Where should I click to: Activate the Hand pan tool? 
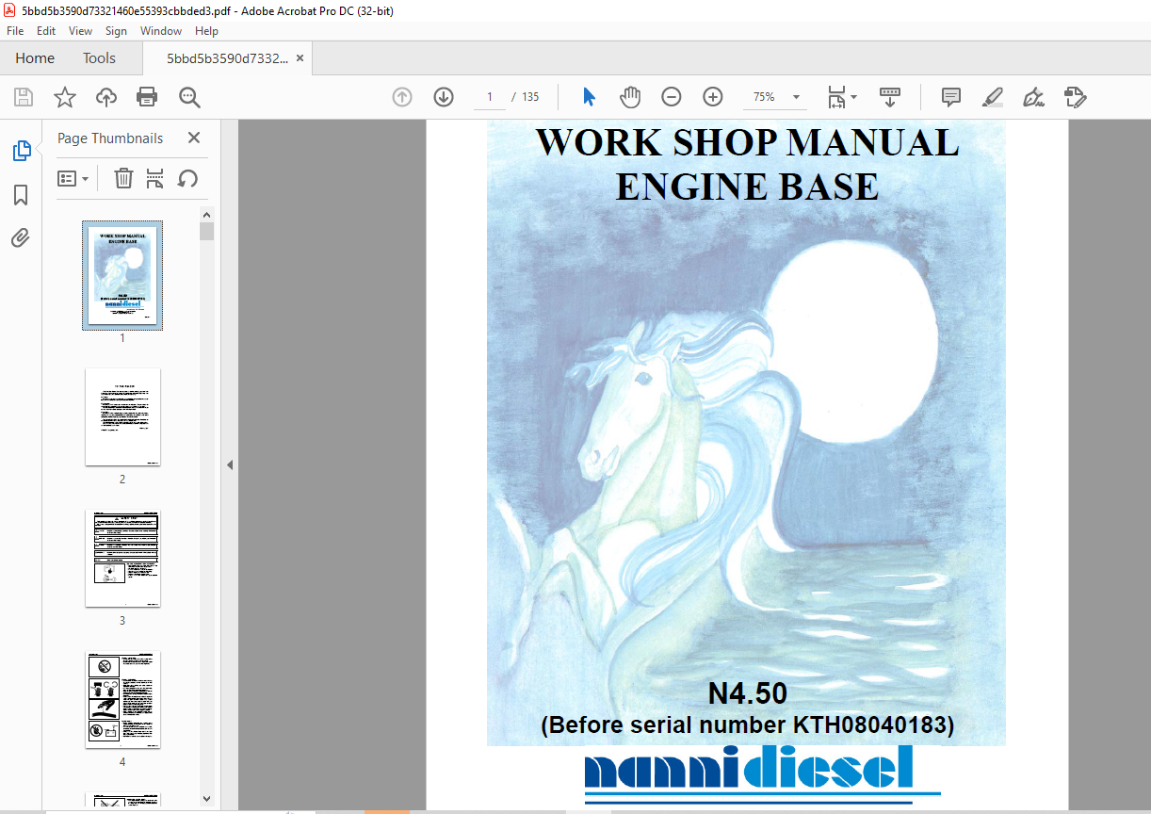[630, 97]
